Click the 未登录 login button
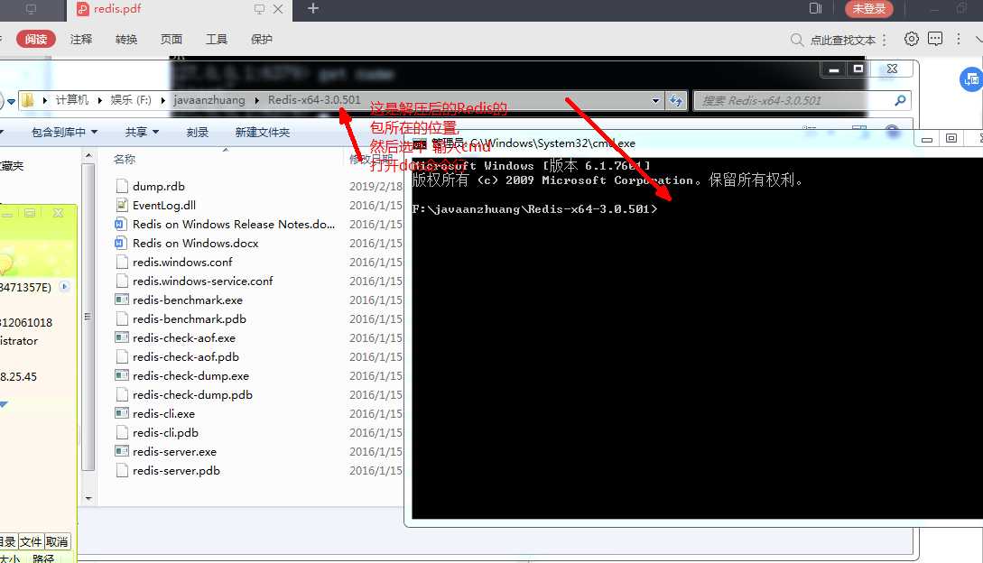The image size is (983, 563). [869, 9]
